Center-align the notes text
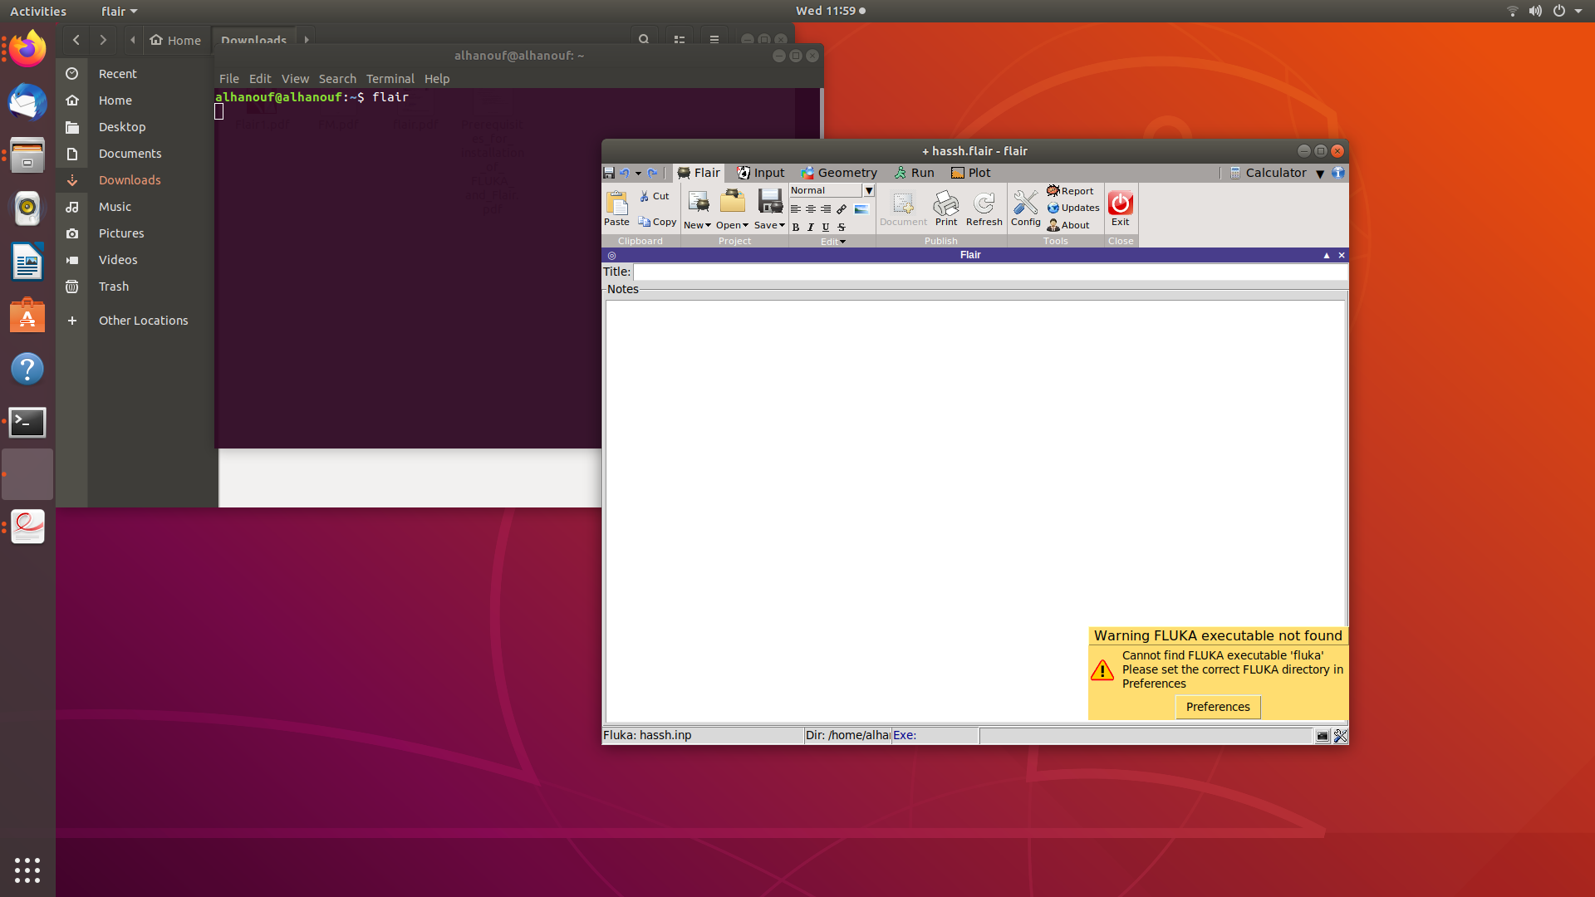This screenshot has width=1595, height=897. 811,209
